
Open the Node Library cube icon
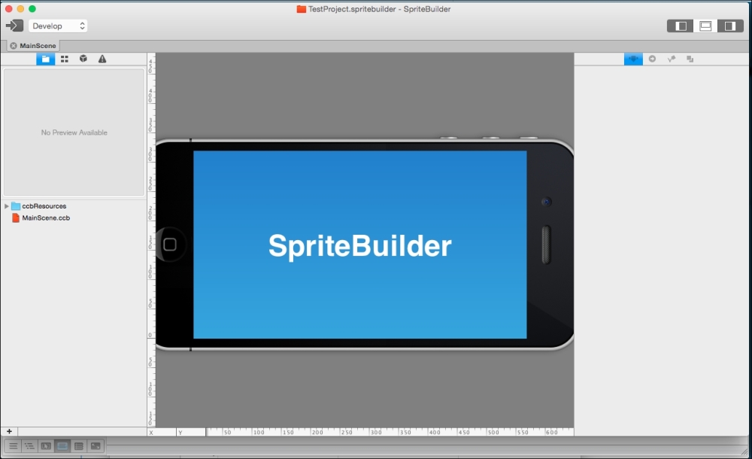point(83,59)
